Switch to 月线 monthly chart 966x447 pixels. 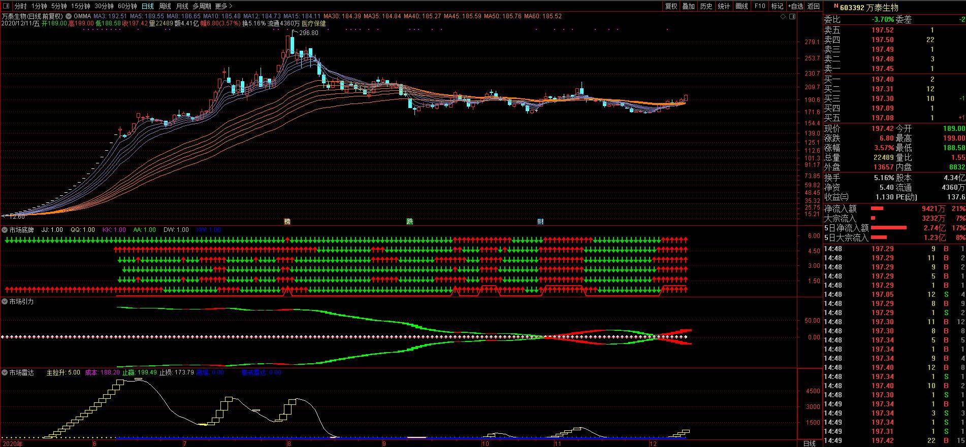click(182, 6)
